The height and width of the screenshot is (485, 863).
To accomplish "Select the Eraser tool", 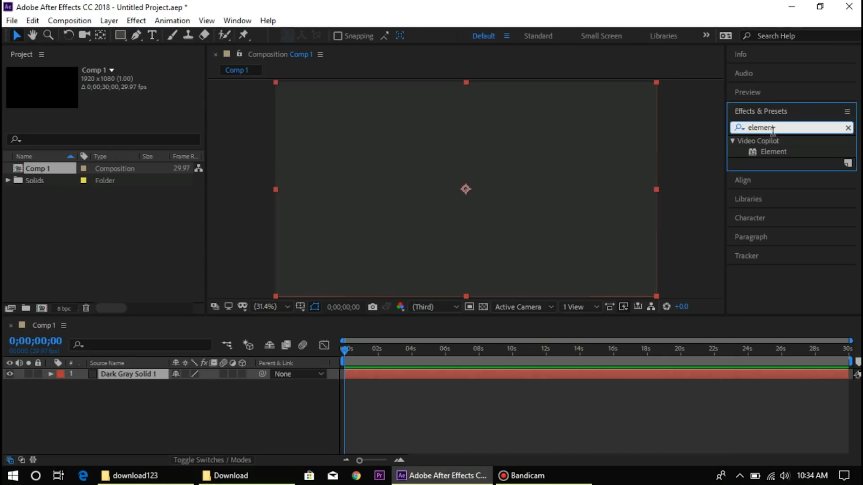I will pos(204,36).
